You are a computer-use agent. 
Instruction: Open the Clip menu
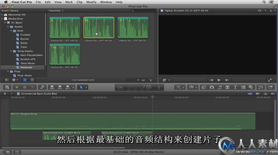79,2
